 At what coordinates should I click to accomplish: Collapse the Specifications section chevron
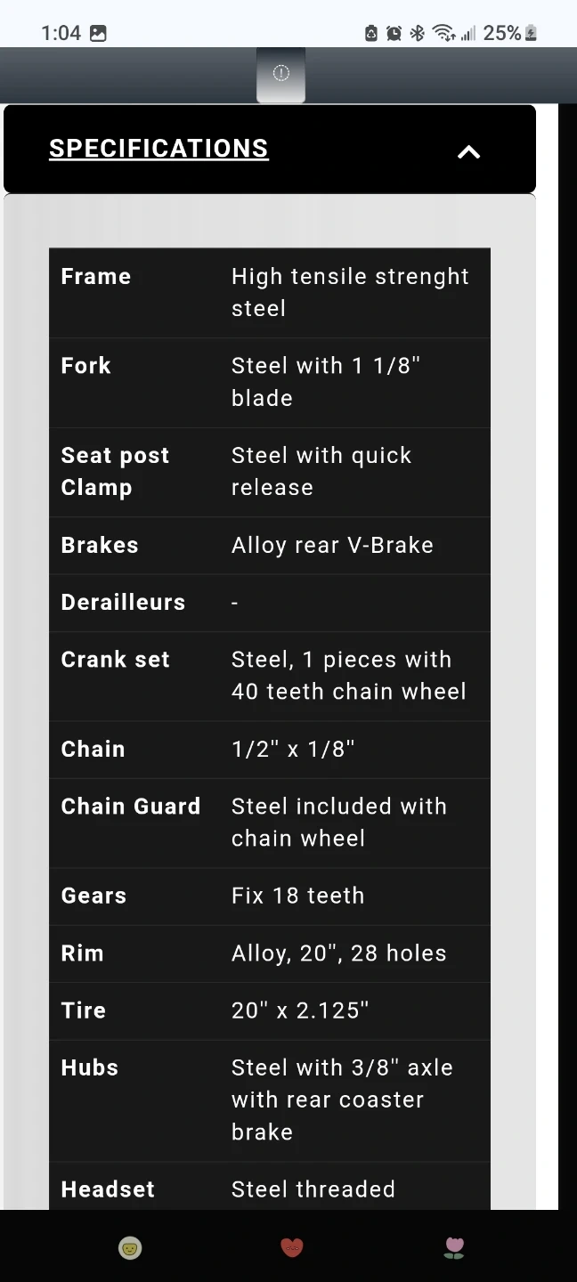pyautogui.click(x=468, y=152)
